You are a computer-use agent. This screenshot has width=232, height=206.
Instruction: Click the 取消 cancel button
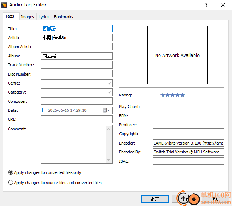click(185, 199)
